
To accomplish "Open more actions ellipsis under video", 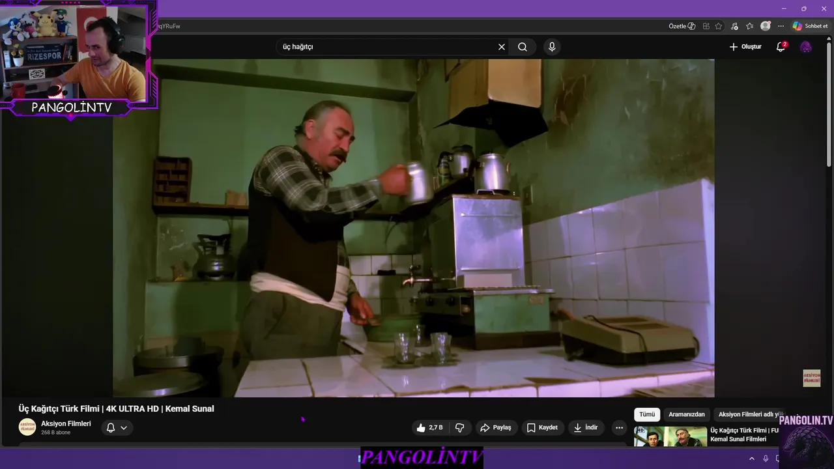I will tap(619, 428).
